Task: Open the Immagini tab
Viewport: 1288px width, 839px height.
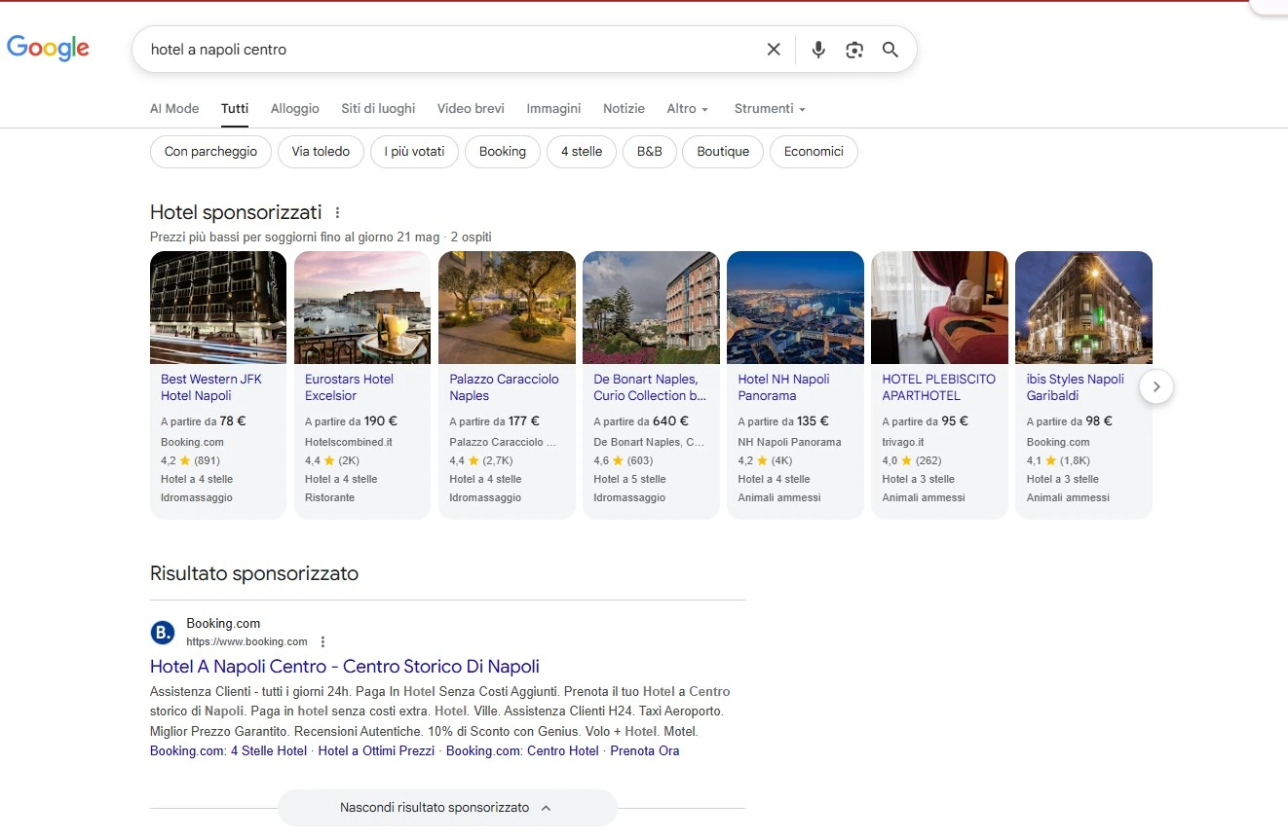Action: click(x=553, y=108)
